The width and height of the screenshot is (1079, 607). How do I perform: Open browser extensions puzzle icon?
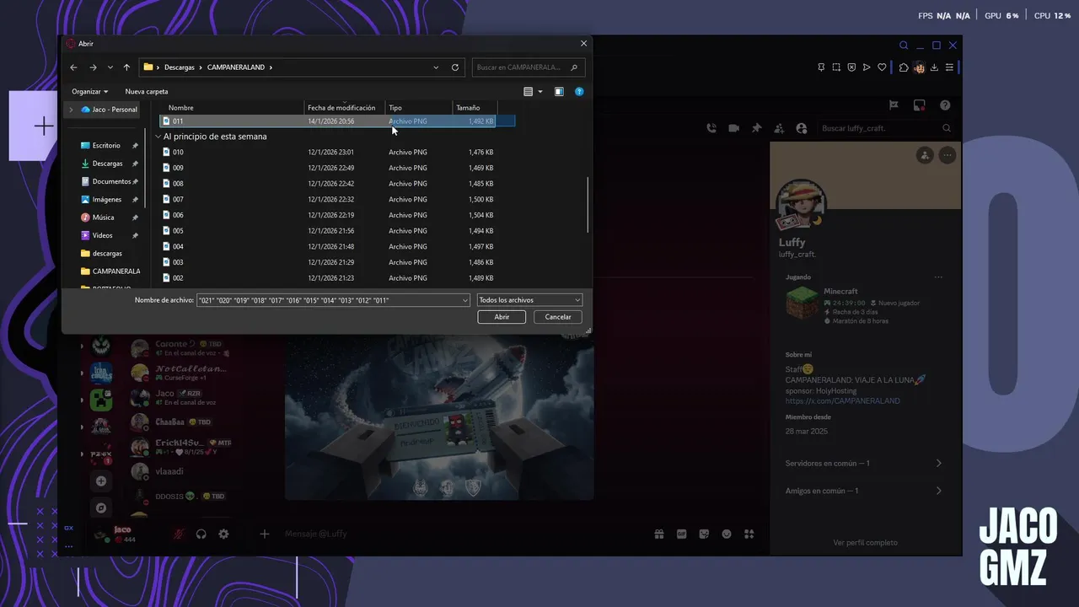click(904, 67)
